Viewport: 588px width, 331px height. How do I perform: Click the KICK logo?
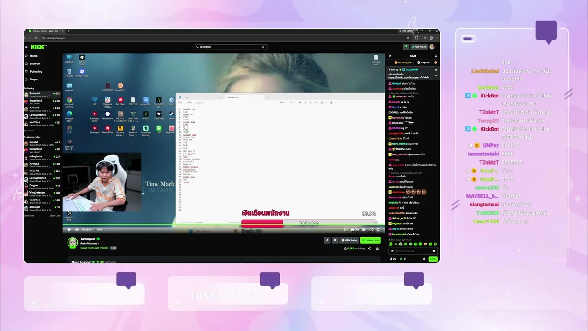(38, 46)
